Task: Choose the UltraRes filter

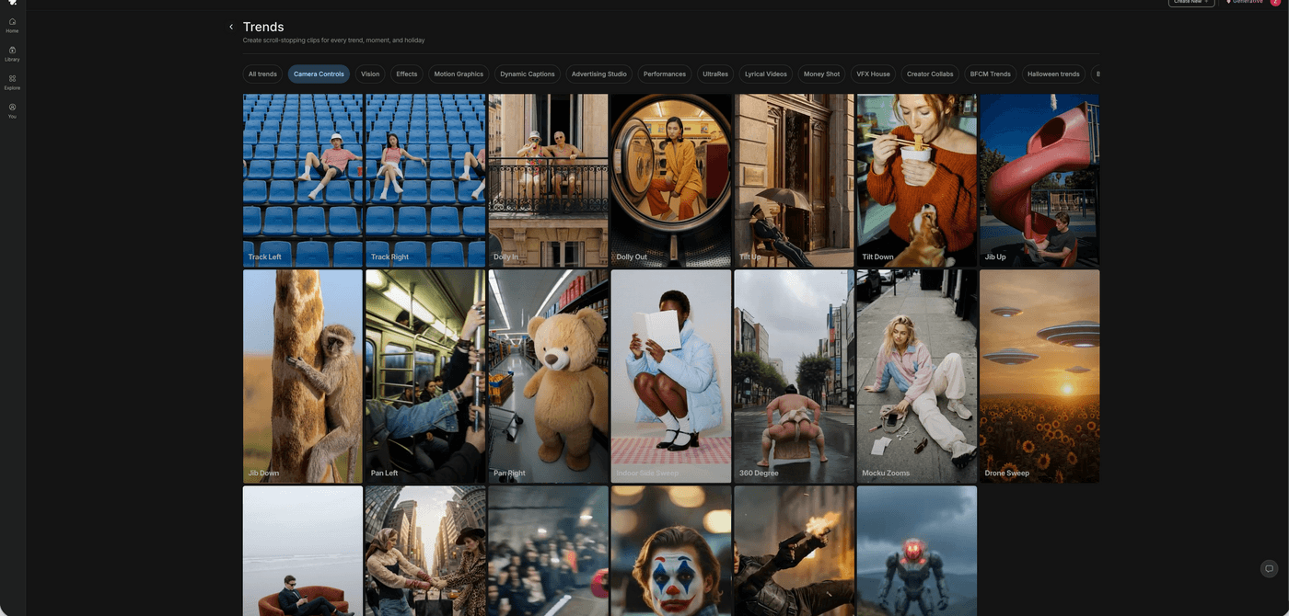Action: pos(715,74)
